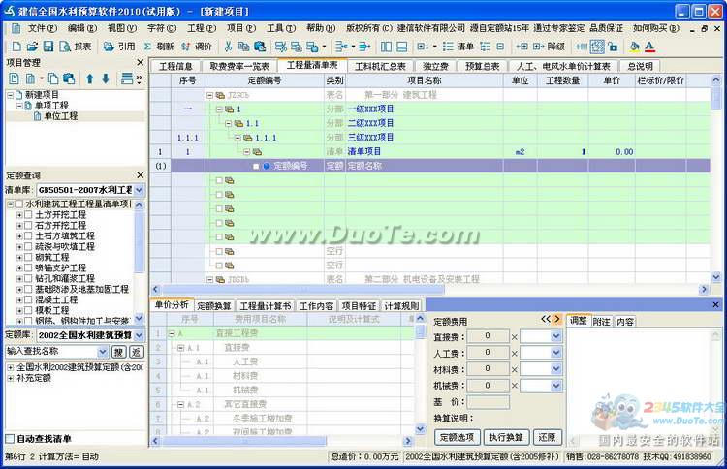The image size is (727, 469).
Task: Click the move up arrow in 项目管理 panel
Action: pyautogui.click(x=90, y=78)
